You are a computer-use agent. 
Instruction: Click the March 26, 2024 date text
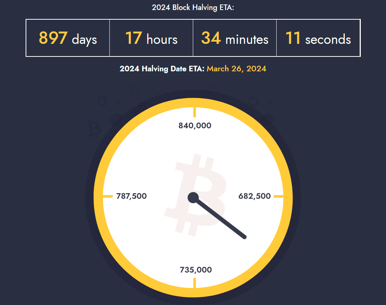(x=236, y=69)
